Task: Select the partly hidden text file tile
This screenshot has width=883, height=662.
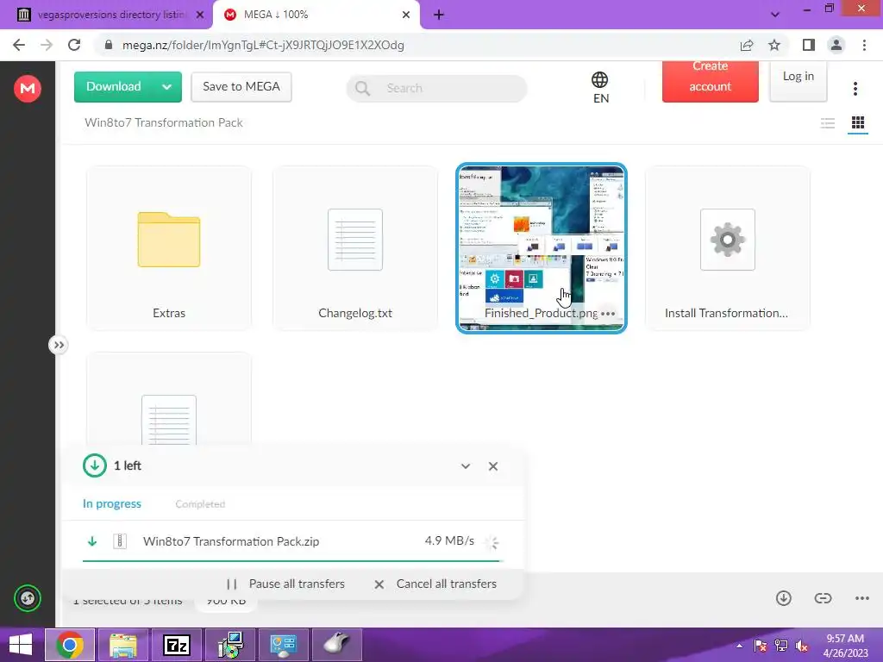Action: 169,400
